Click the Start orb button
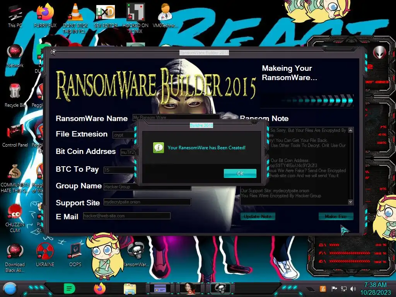396x297 pixels. click(10, 289)
